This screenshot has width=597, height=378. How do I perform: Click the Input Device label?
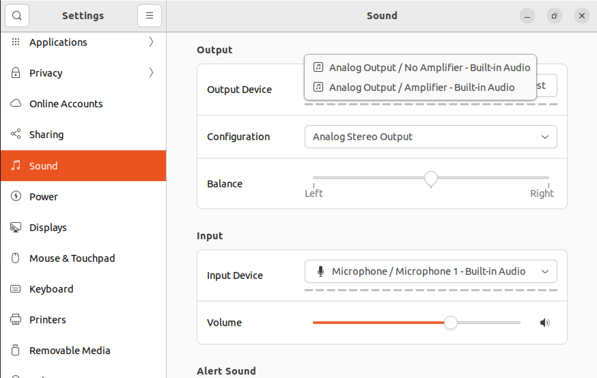(x=235, y=275)
